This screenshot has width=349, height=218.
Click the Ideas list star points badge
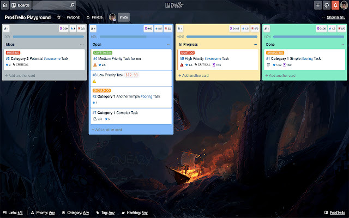tap(73, 28)
